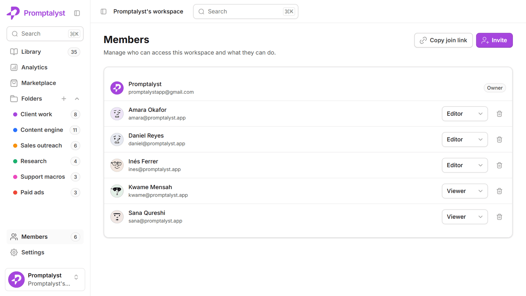Click the Promptalyst's workspace title
Viewport: 526px width, 296px height.
pos(148,12)
